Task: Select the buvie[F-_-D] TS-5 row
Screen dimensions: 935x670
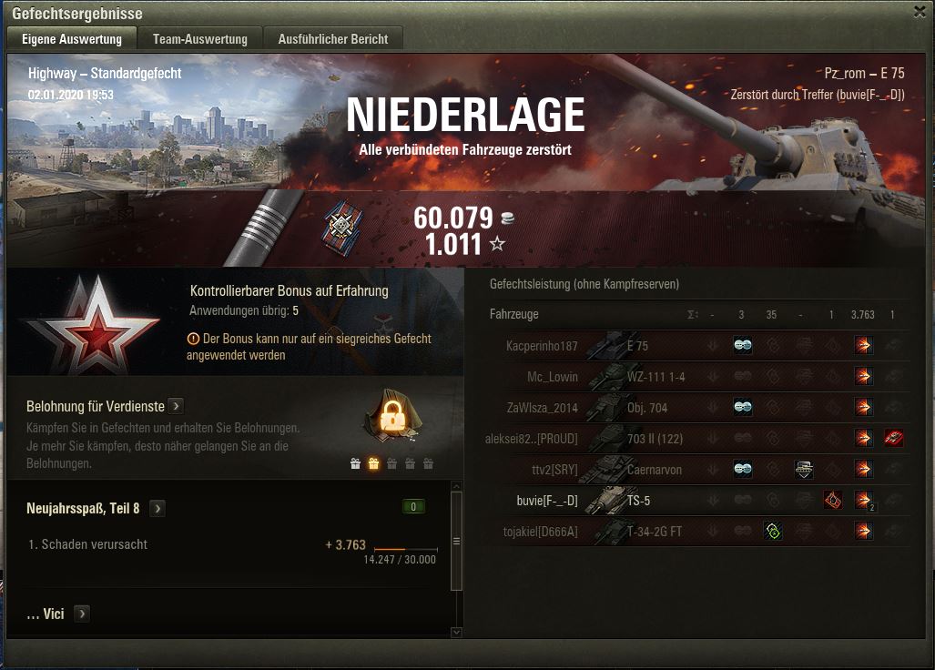Action: tap(697, 500)
